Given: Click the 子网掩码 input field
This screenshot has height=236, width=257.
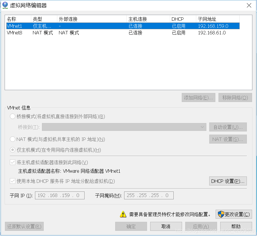Looking at the screenshot, I should (149, 196).
